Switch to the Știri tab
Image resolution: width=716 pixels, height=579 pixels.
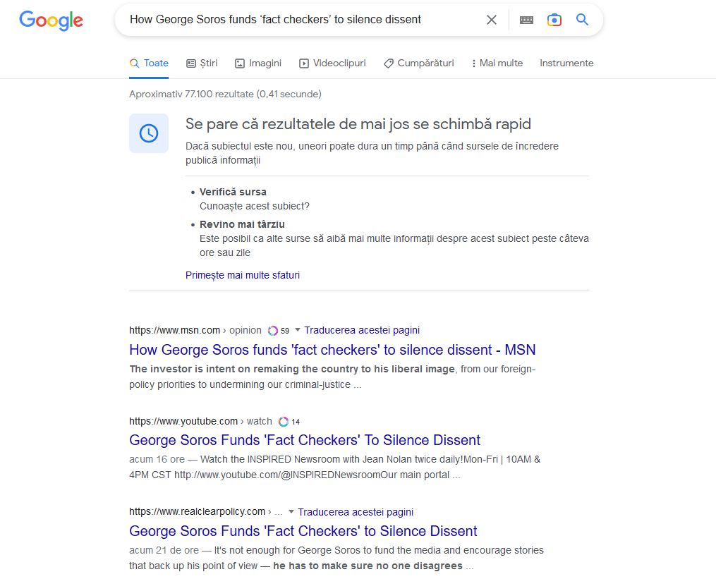(x=202, y=63)
